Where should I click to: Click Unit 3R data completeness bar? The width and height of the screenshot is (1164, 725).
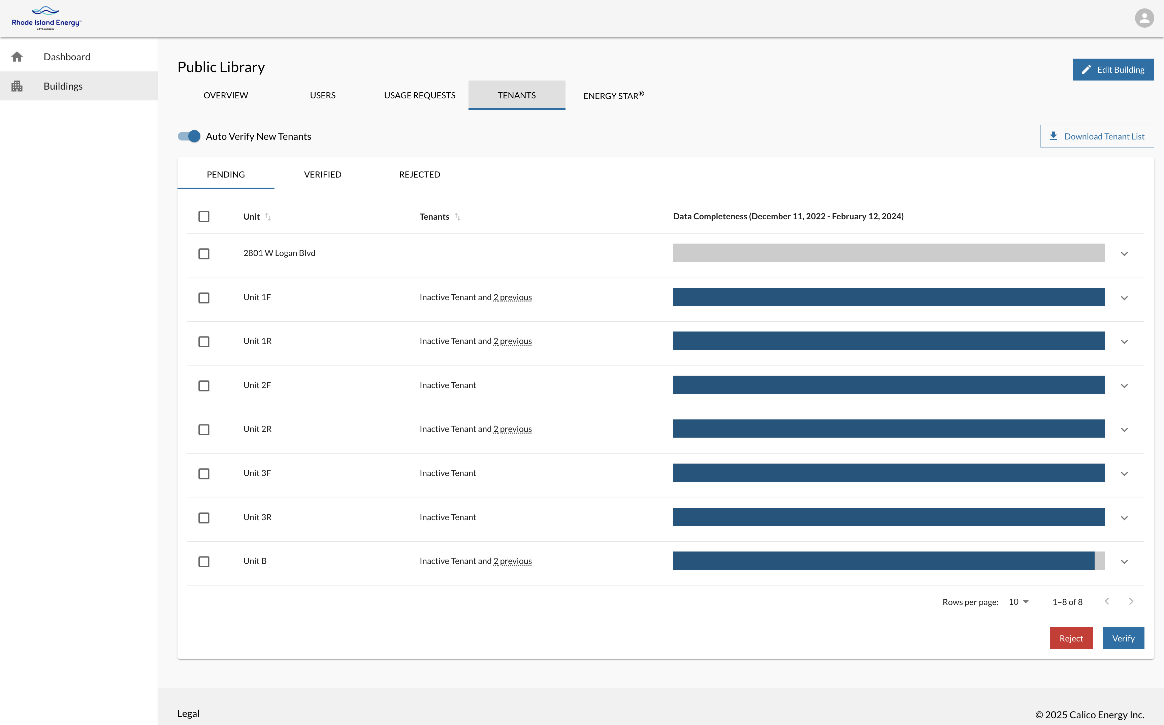pyautogui.click(x=888, y=517)
